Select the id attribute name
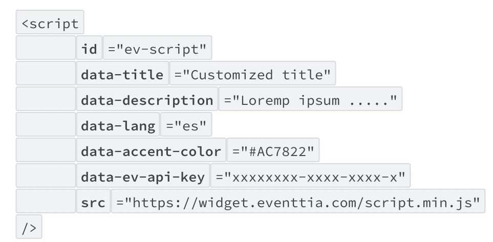 click(90, 50)
